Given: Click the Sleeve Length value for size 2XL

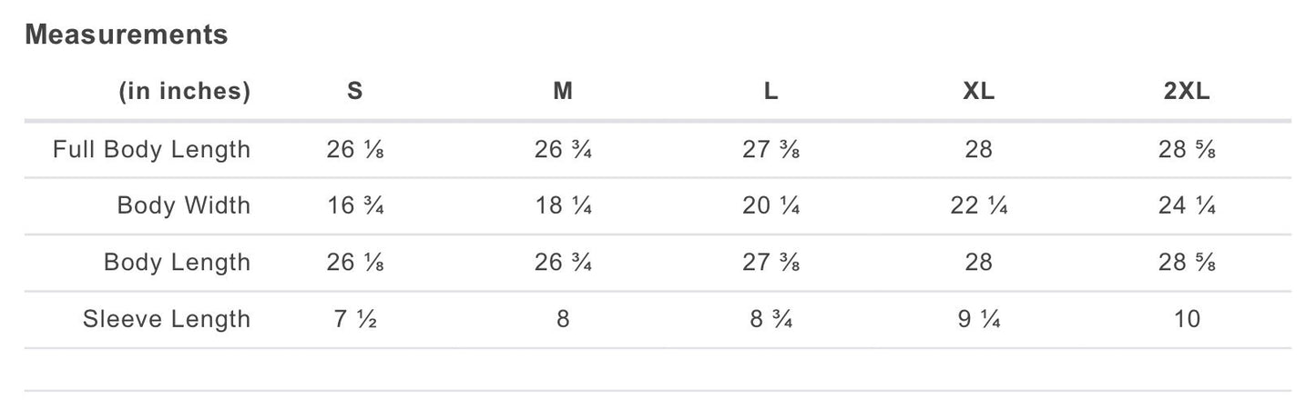Looking at the screenshot, I should (x=1187, y=319).
